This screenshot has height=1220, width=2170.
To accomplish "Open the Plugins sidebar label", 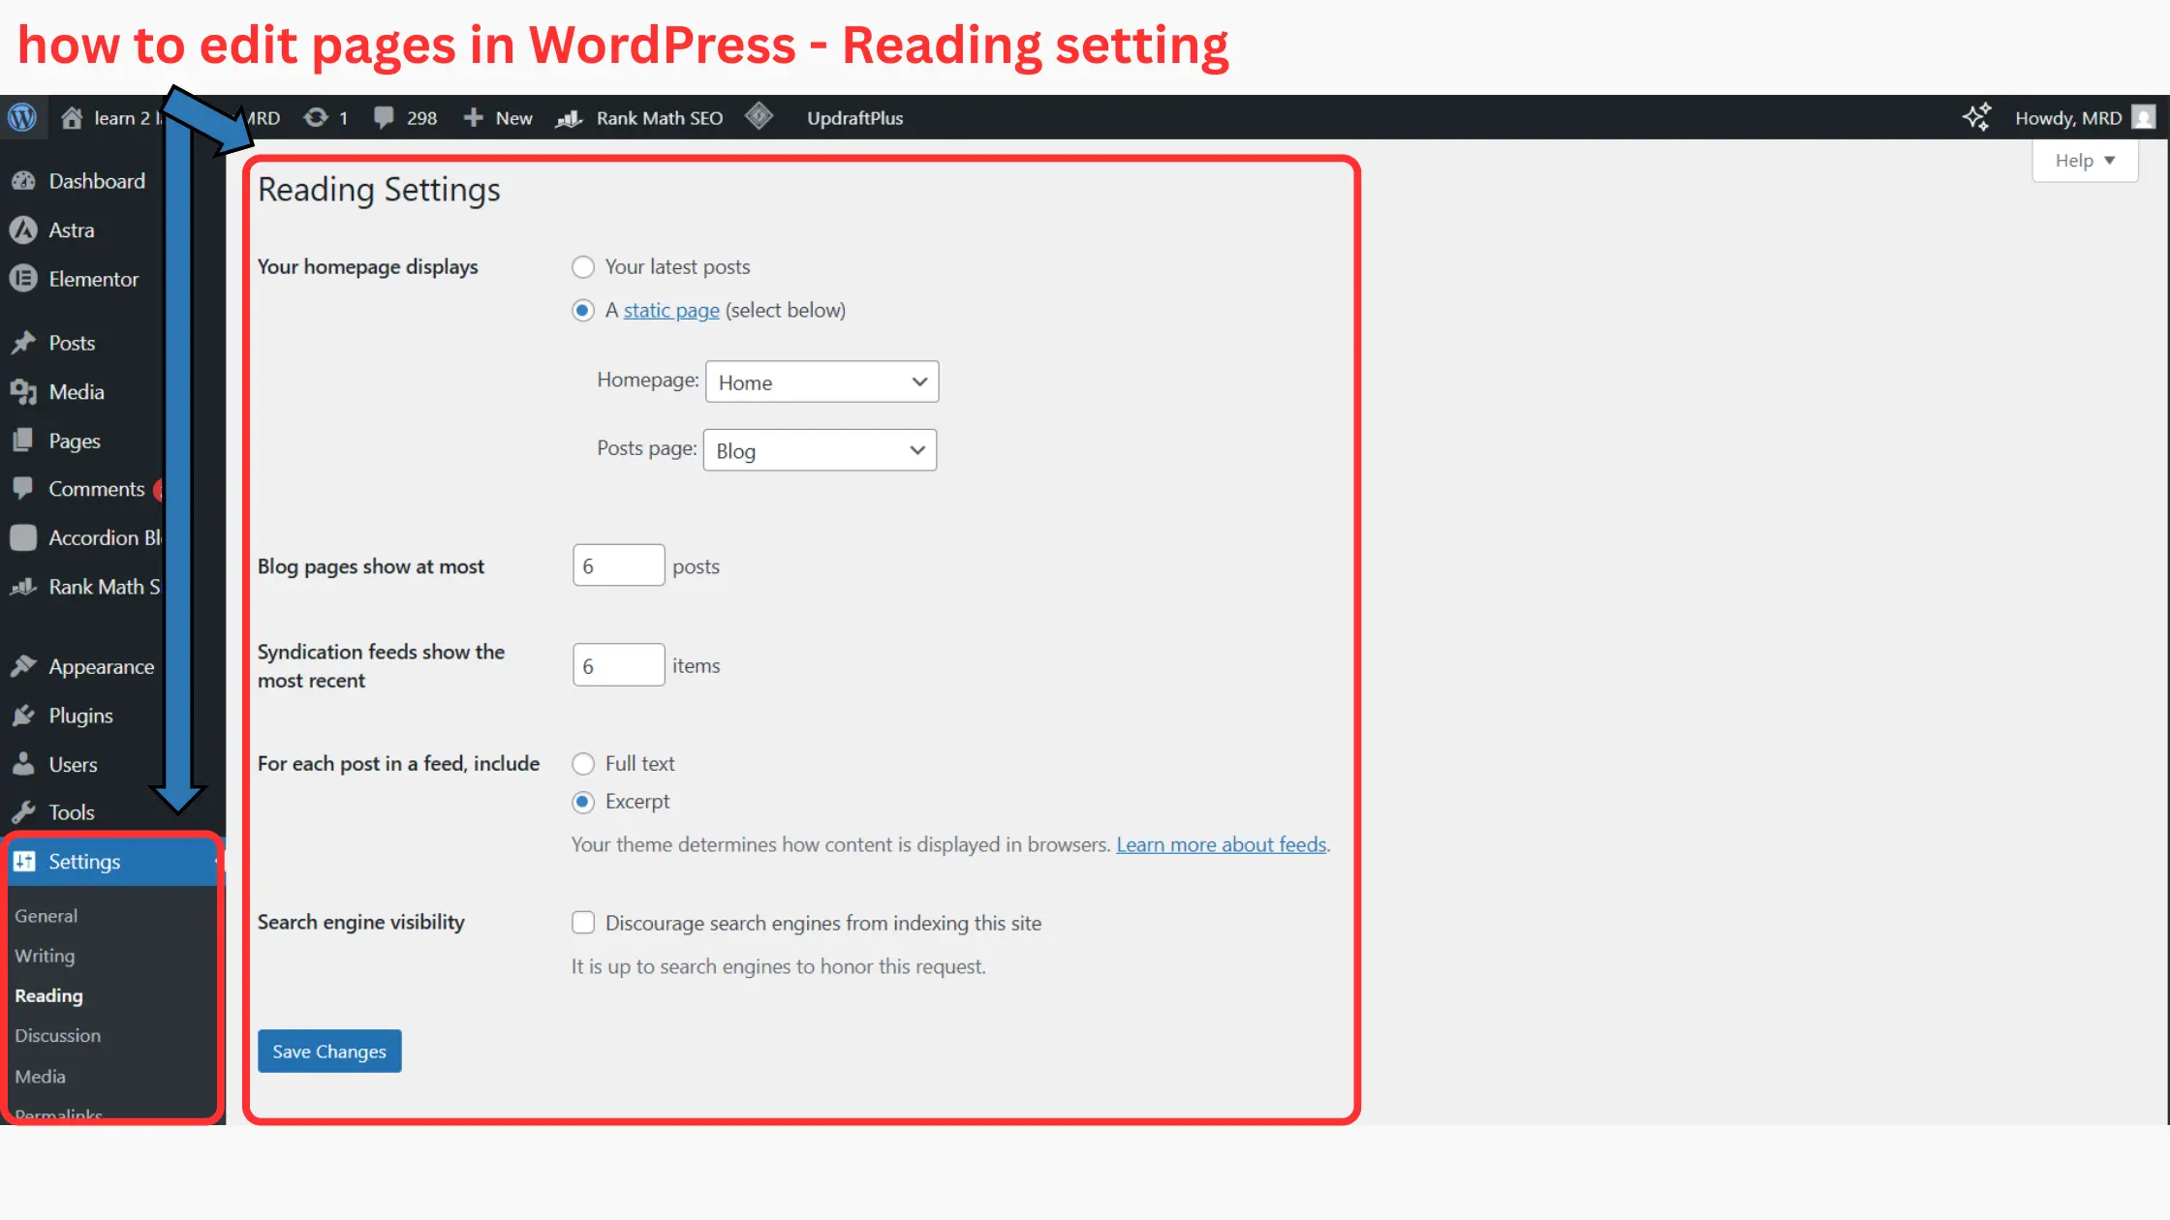I will tap(81, 716).
